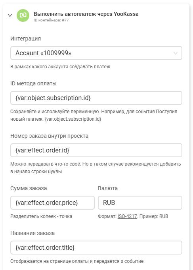Click the RUB currency input field
Viewport: 193px width, 270px height.
click(x=140, y=202)
